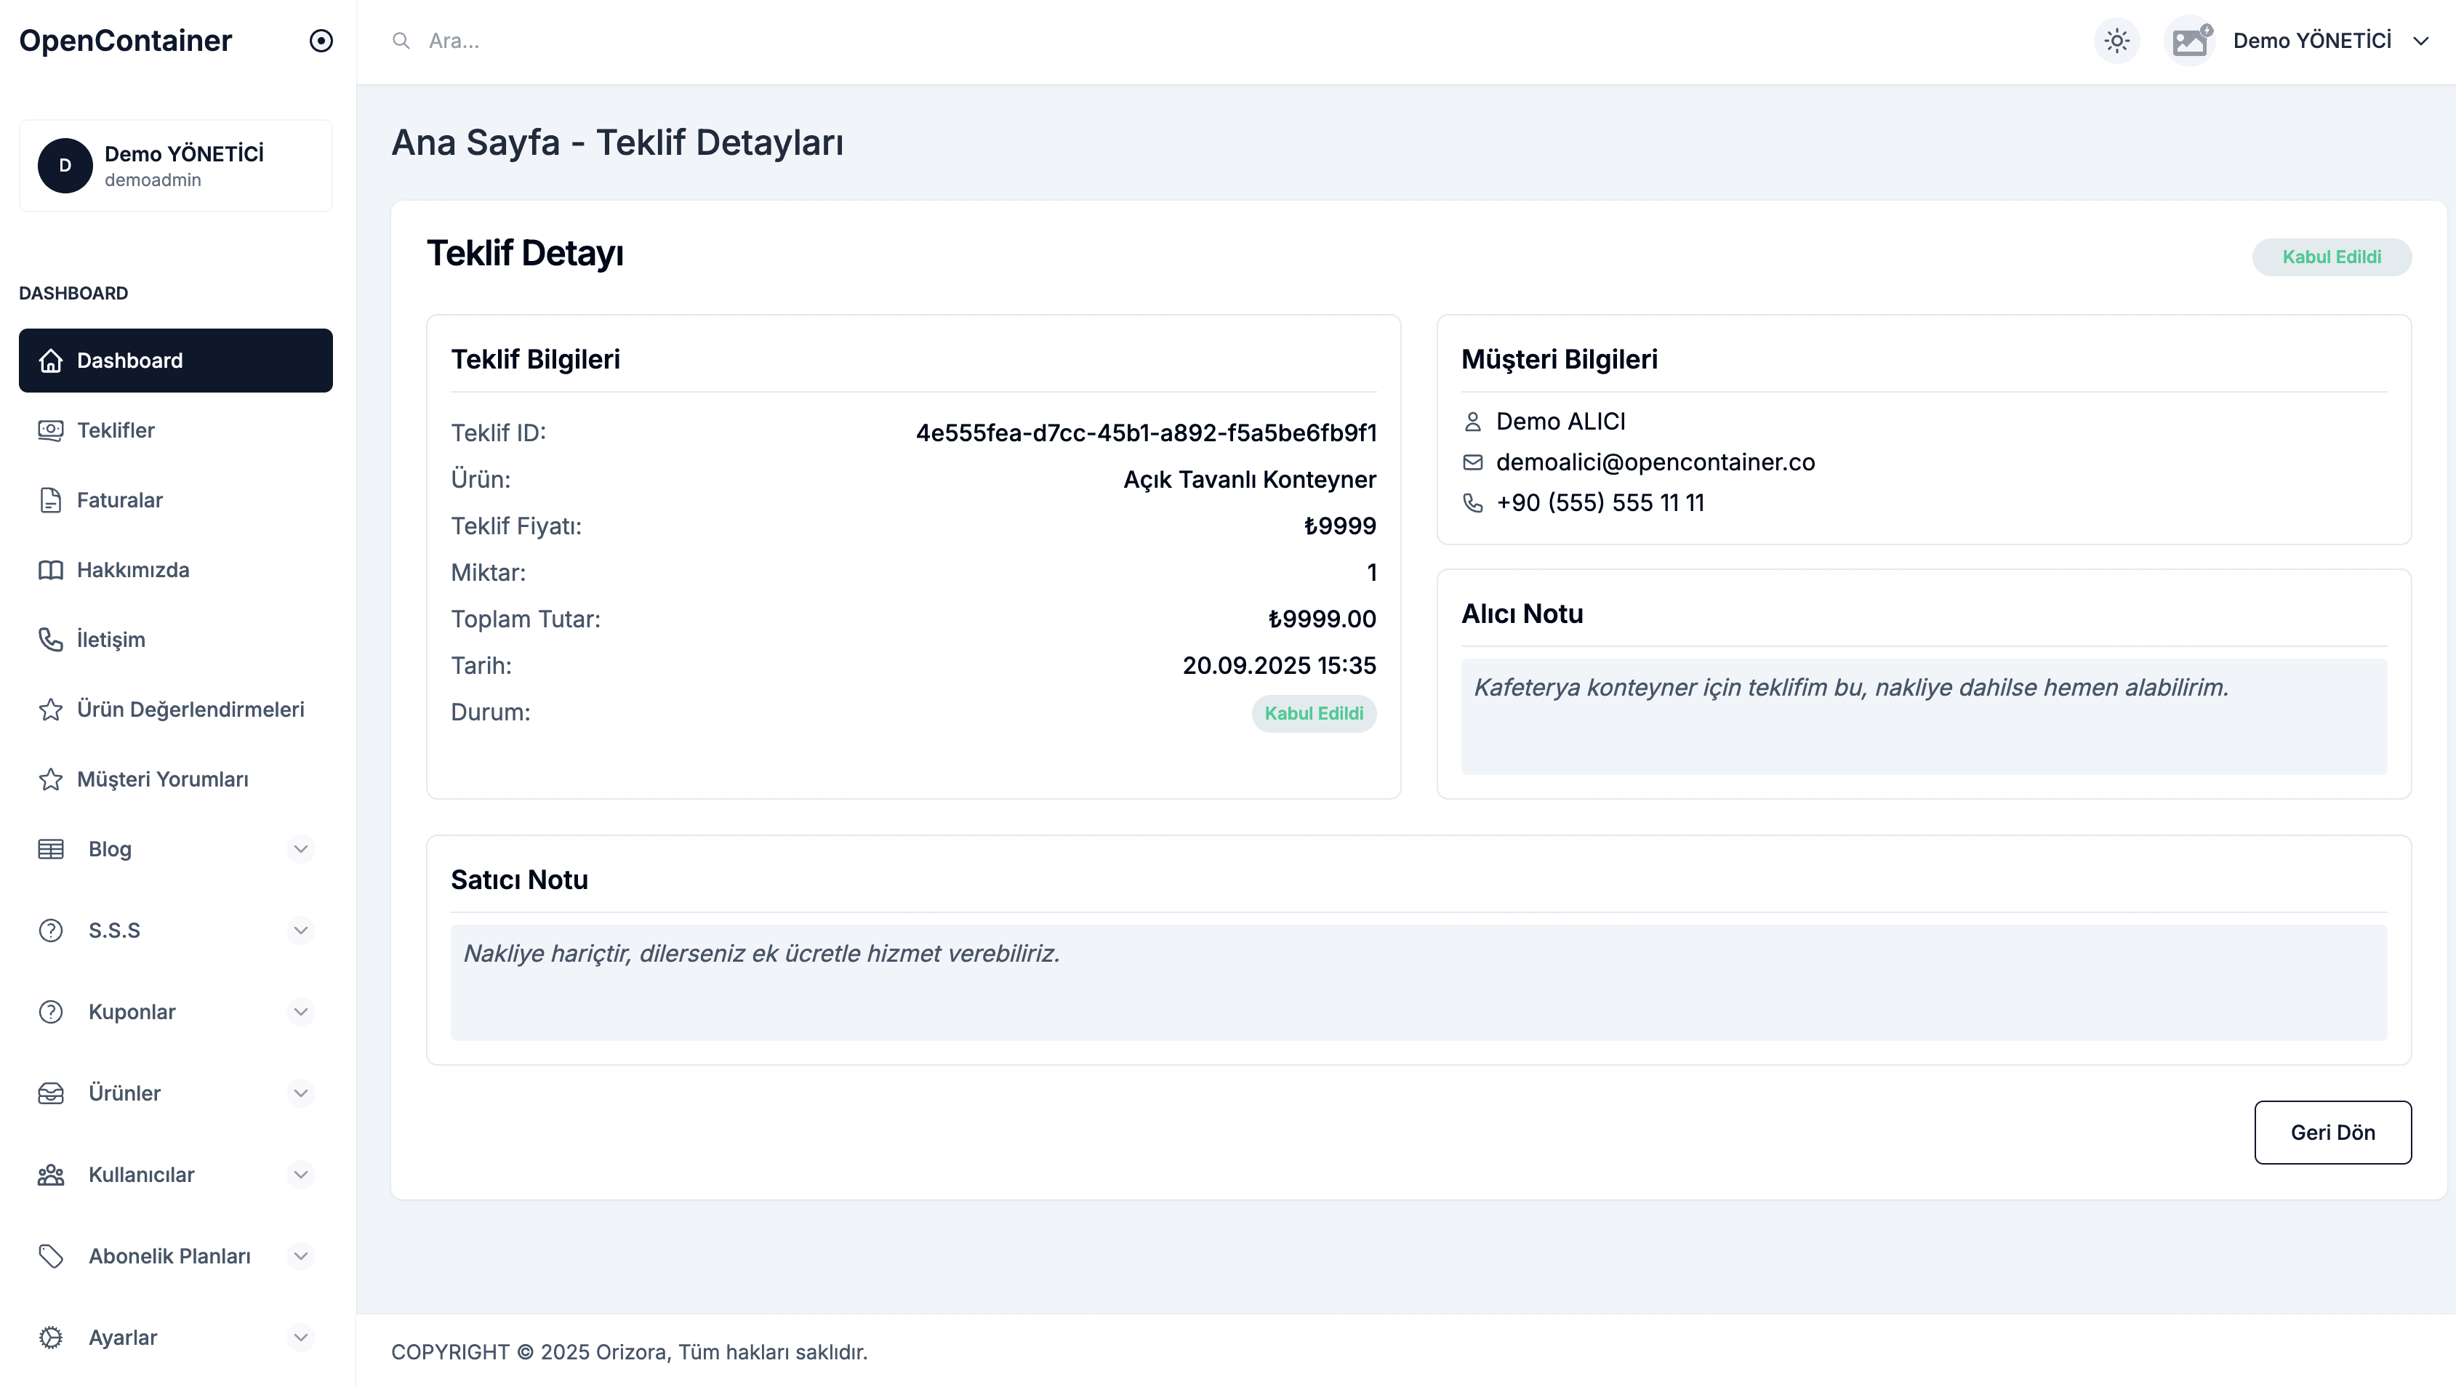
Task: Click the Kullanıcılar people icon
Action: point(51,1175)
